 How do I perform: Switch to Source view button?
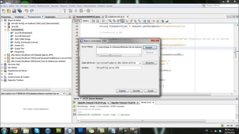coord(77,21)
